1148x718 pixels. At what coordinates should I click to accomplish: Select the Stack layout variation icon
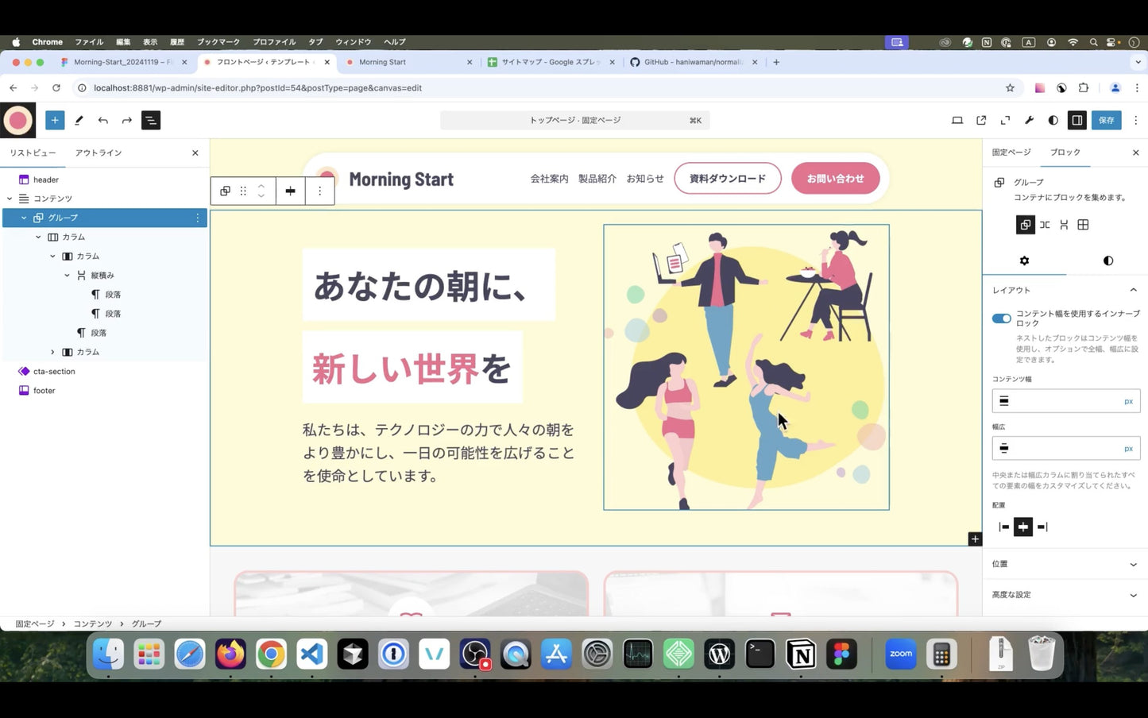[x=1063, y=225]
